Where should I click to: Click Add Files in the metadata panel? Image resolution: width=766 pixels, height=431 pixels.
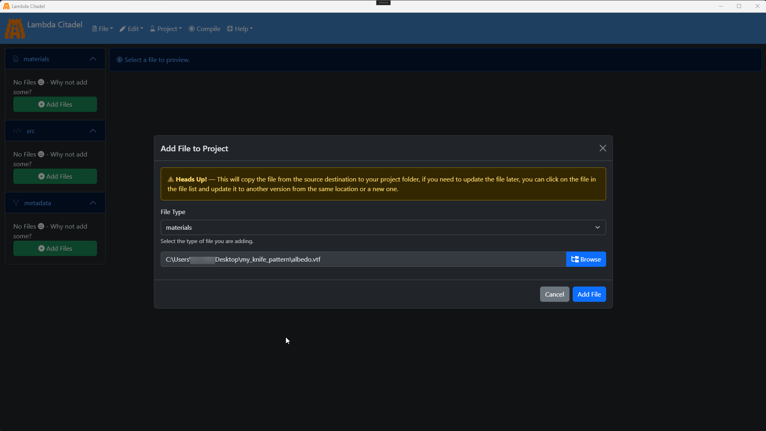(55, 248)
